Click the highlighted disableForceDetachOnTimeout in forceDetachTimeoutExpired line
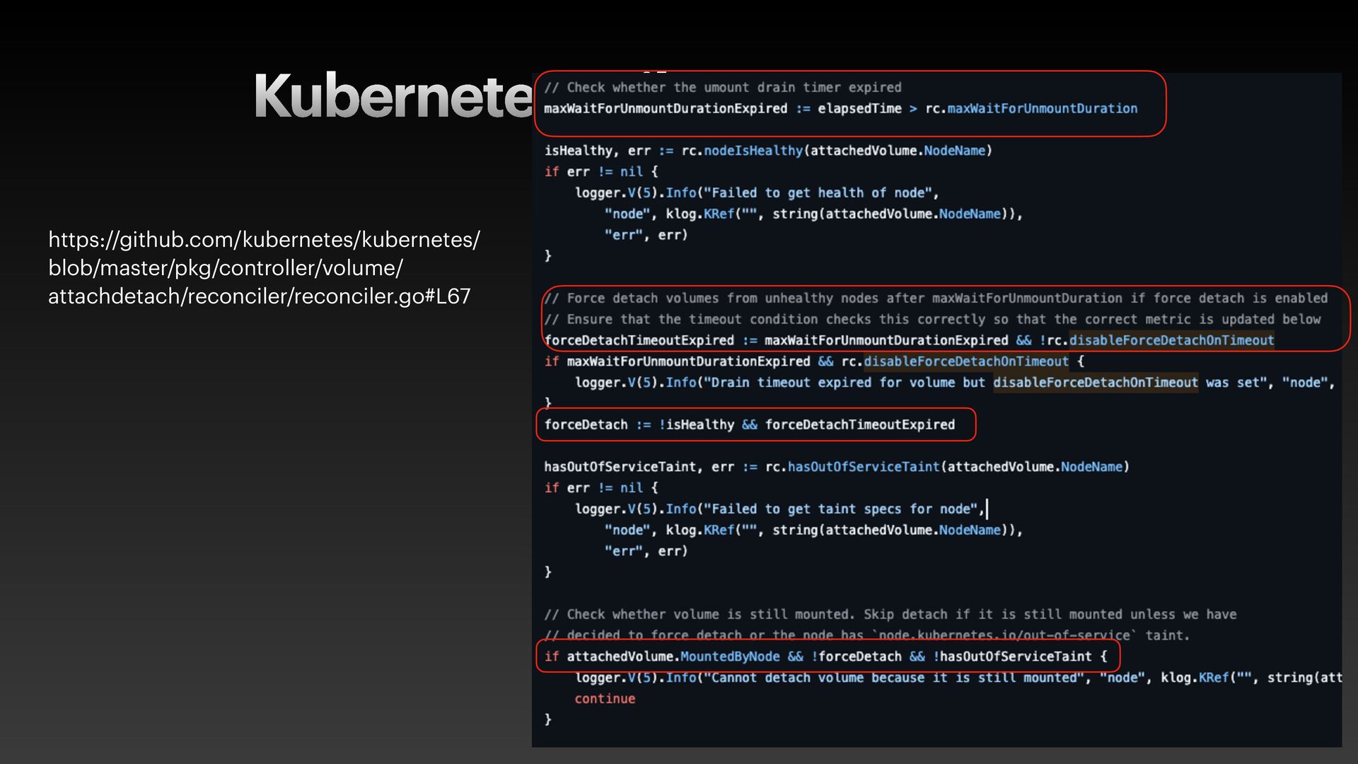The width and height of the screenshot is (1358, 764). [x=1171, y=340]
